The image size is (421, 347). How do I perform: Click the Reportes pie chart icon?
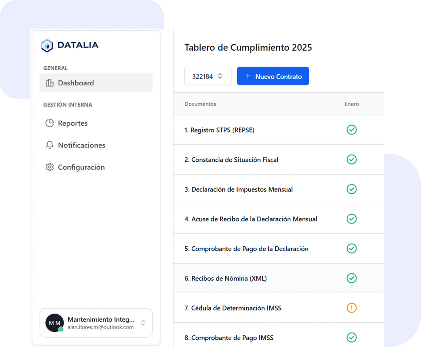tap(50, 123)
